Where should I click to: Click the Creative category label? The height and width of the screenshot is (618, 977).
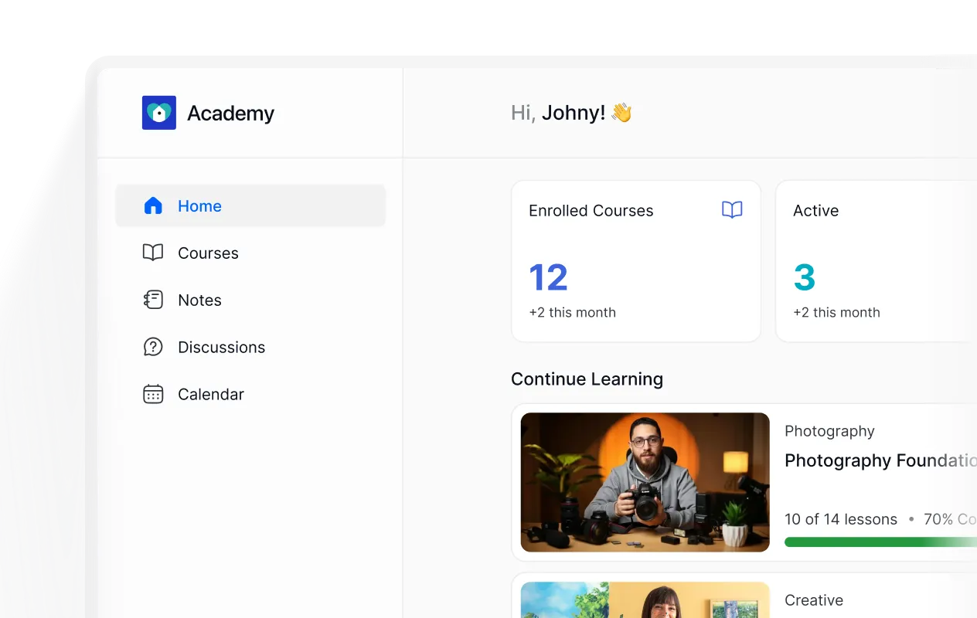click(814, 600)
